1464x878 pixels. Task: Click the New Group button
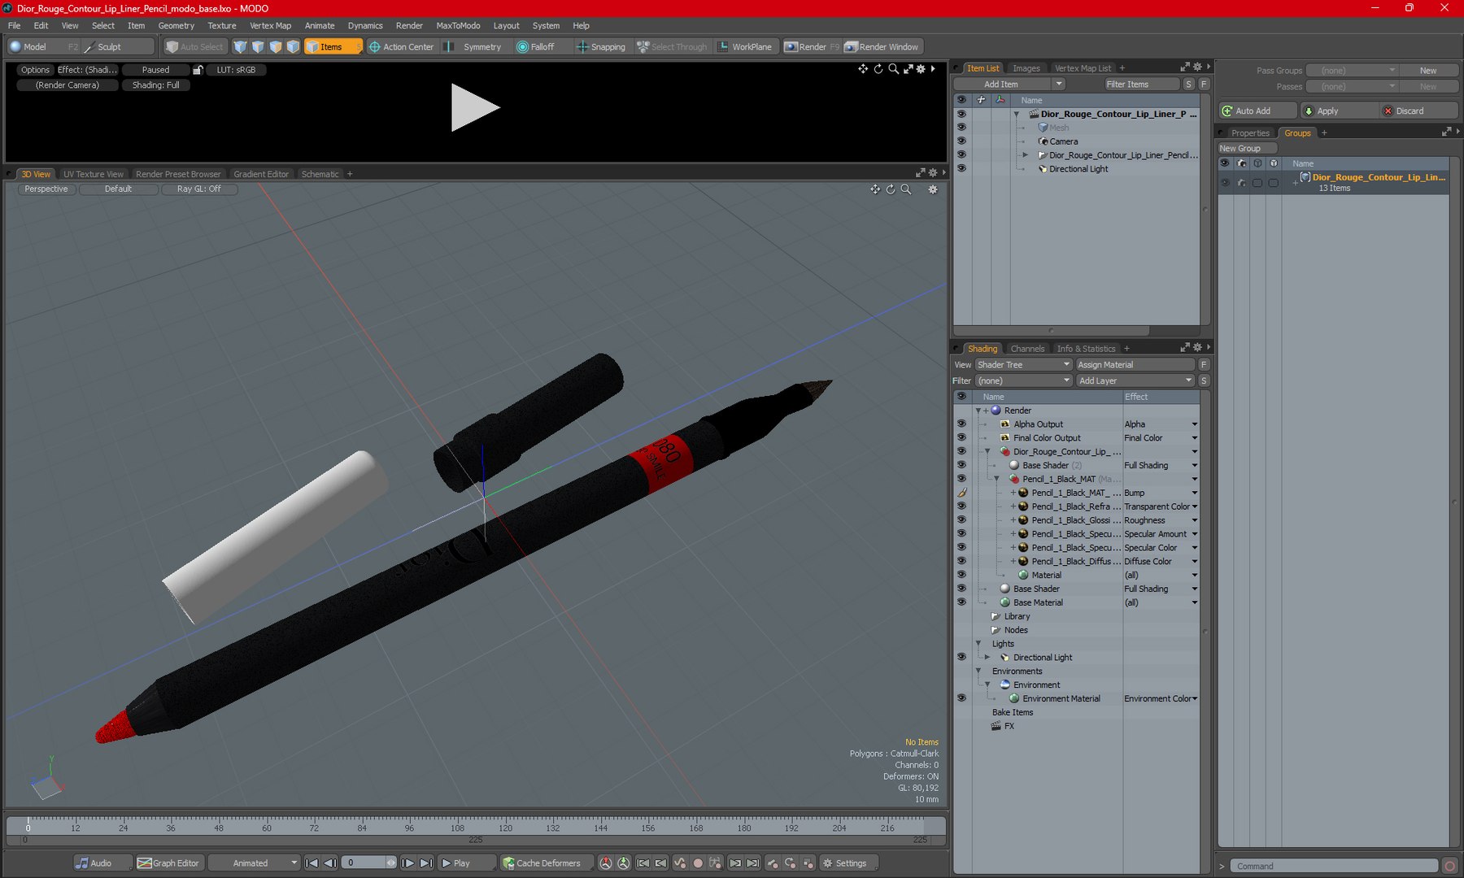pyautogui.click(x=1246, y=149)
